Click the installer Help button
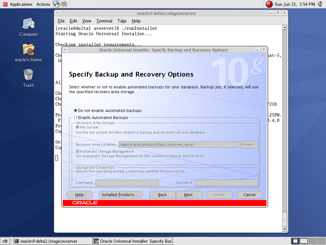Screen dimensions: 326x245 click(x=79, y=195)
